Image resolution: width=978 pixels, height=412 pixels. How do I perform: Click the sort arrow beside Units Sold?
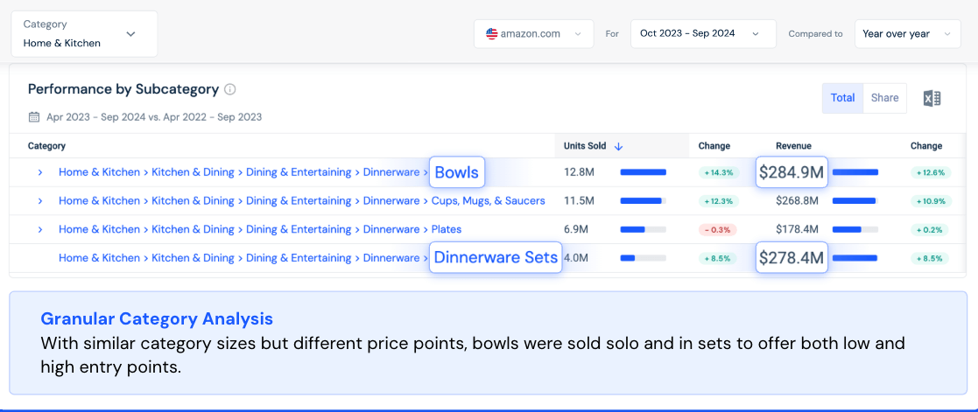[618, 146]
